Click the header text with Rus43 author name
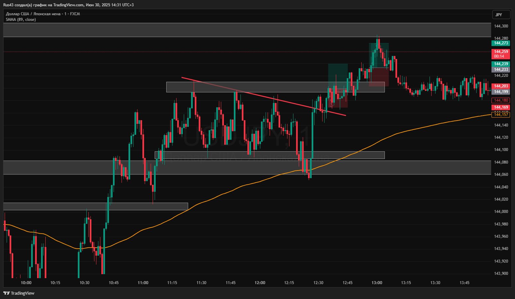Screen dimensions: 515x299 tap(69, 5)
